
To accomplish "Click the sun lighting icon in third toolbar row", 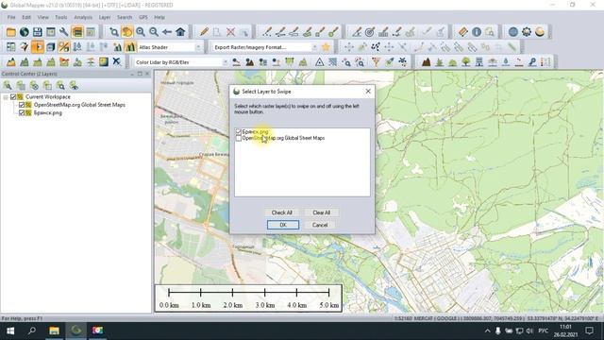I will (104, 62).
